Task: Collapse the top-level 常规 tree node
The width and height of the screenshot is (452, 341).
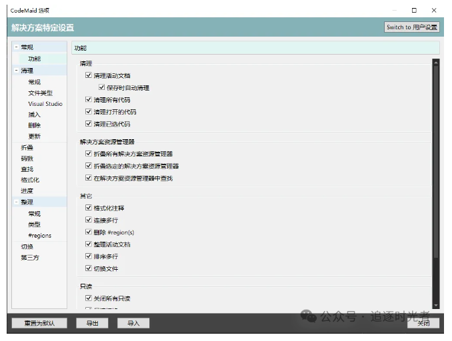Action: click(x=17, y=47)
